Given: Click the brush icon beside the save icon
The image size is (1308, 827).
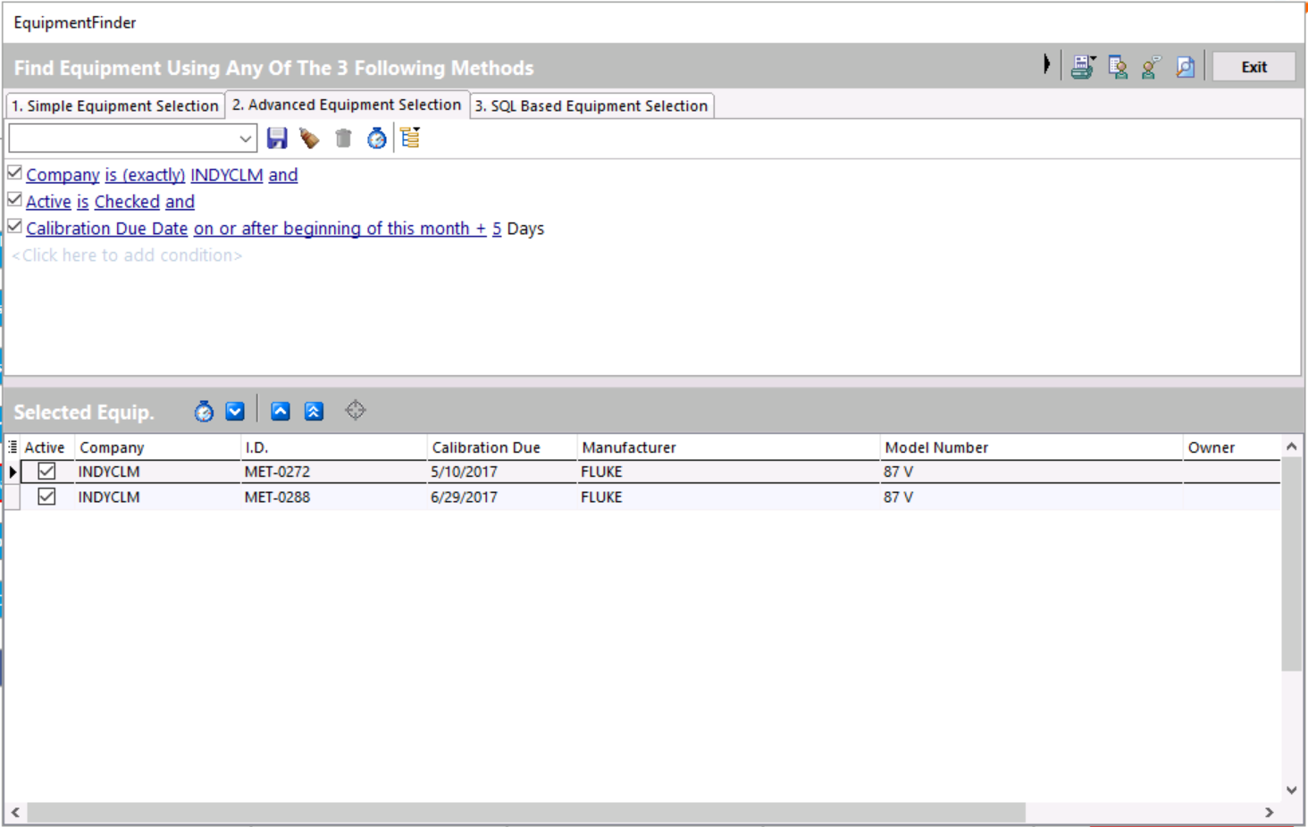Looking at the screenshot, I should point(309,138).
